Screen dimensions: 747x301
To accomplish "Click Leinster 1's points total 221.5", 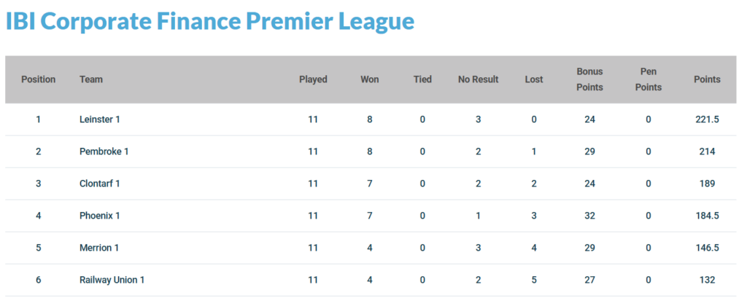I will [707, 120].
